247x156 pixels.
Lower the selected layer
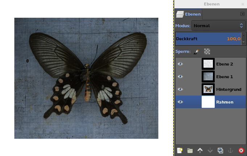coord(210,151)
